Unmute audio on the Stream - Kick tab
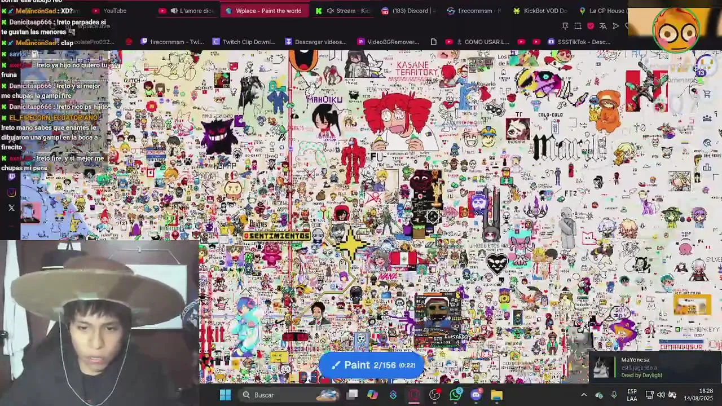 pyautogui.click(x=331, y=11)
